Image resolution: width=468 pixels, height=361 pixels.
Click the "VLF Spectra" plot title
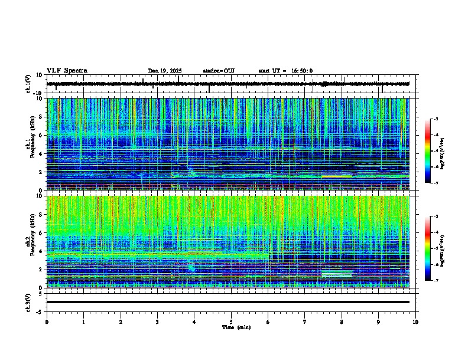tap(67, 71)
